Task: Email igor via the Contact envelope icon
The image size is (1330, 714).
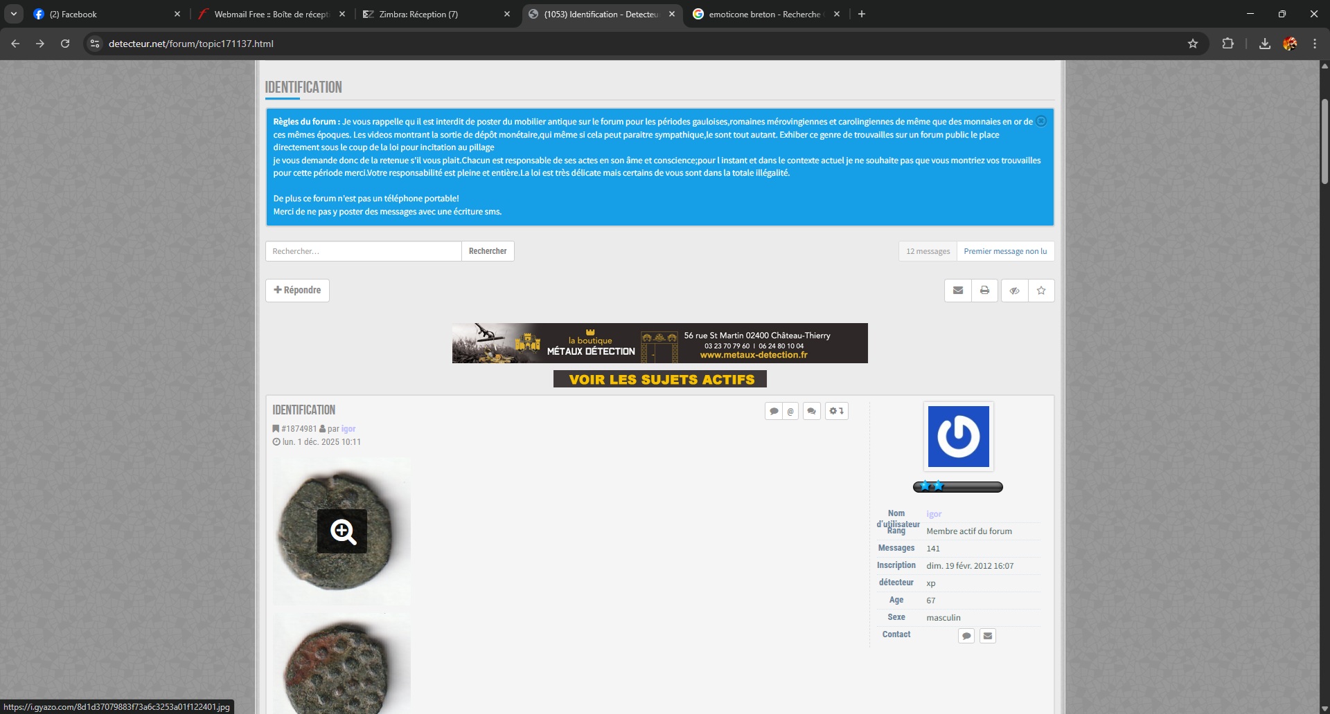Action: [x=988, y=636]
